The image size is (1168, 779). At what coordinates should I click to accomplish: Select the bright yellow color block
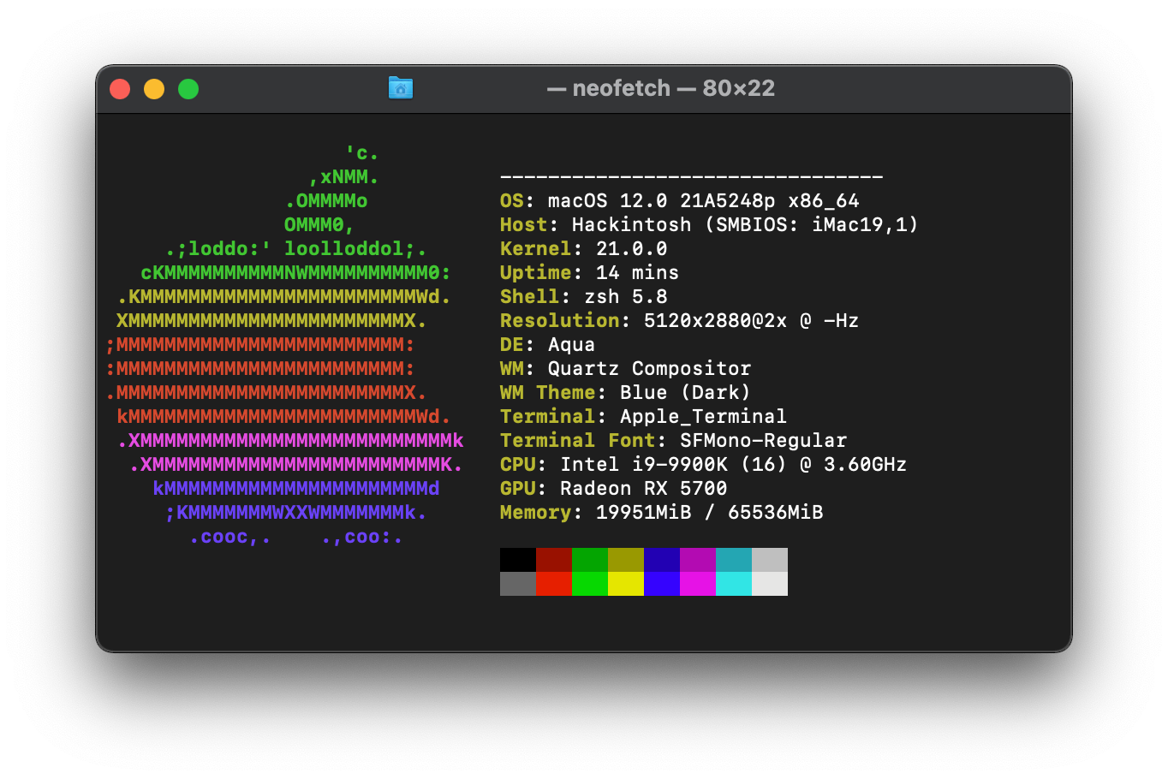pyautogui.click(x=626, y=584)
